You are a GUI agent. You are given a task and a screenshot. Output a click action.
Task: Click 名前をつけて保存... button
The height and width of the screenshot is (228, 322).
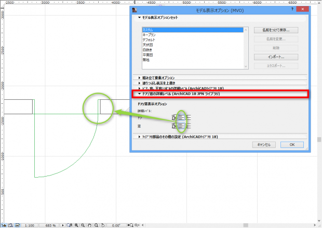pos(276,30)
